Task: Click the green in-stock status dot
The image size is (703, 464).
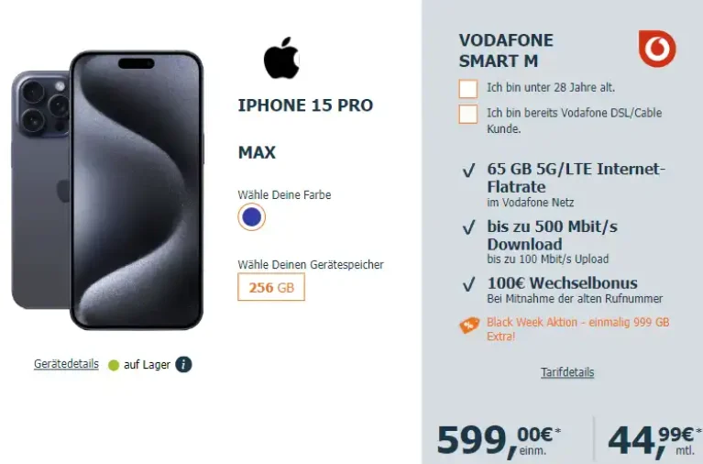Action: pyautogui.click(x=114, y=365)
